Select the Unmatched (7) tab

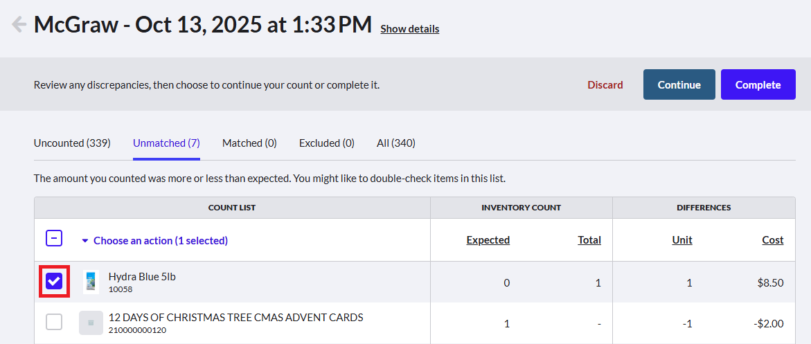pyautogui.click(x=166, y=143)
